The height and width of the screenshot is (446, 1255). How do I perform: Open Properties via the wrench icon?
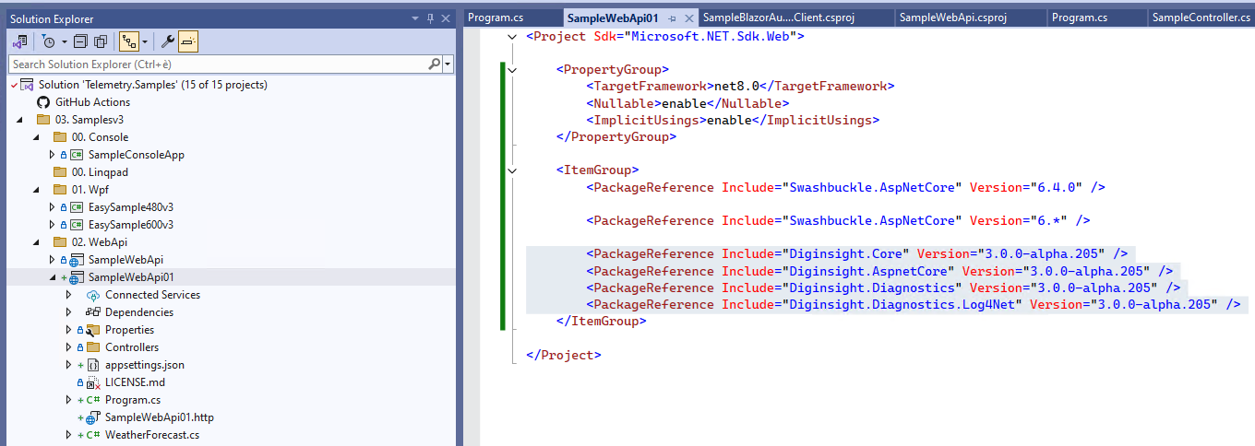pos(167,41)
